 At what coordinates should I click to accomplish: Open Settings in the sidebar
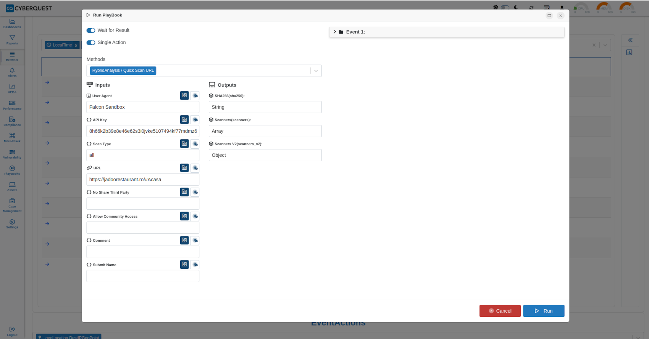point(12,224)
